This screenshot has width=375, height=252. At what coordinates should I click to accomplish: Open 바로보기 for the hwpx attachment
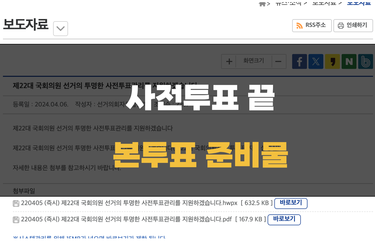pyautogui.click(x=291, y=203)
